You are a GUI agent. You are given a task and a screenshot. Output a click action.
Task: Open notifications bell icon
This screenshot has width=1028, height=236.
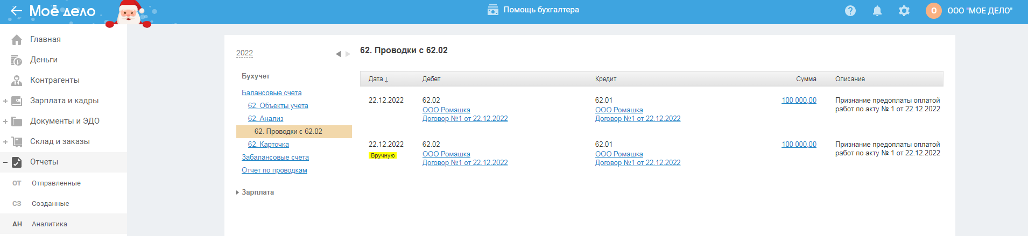877,11
